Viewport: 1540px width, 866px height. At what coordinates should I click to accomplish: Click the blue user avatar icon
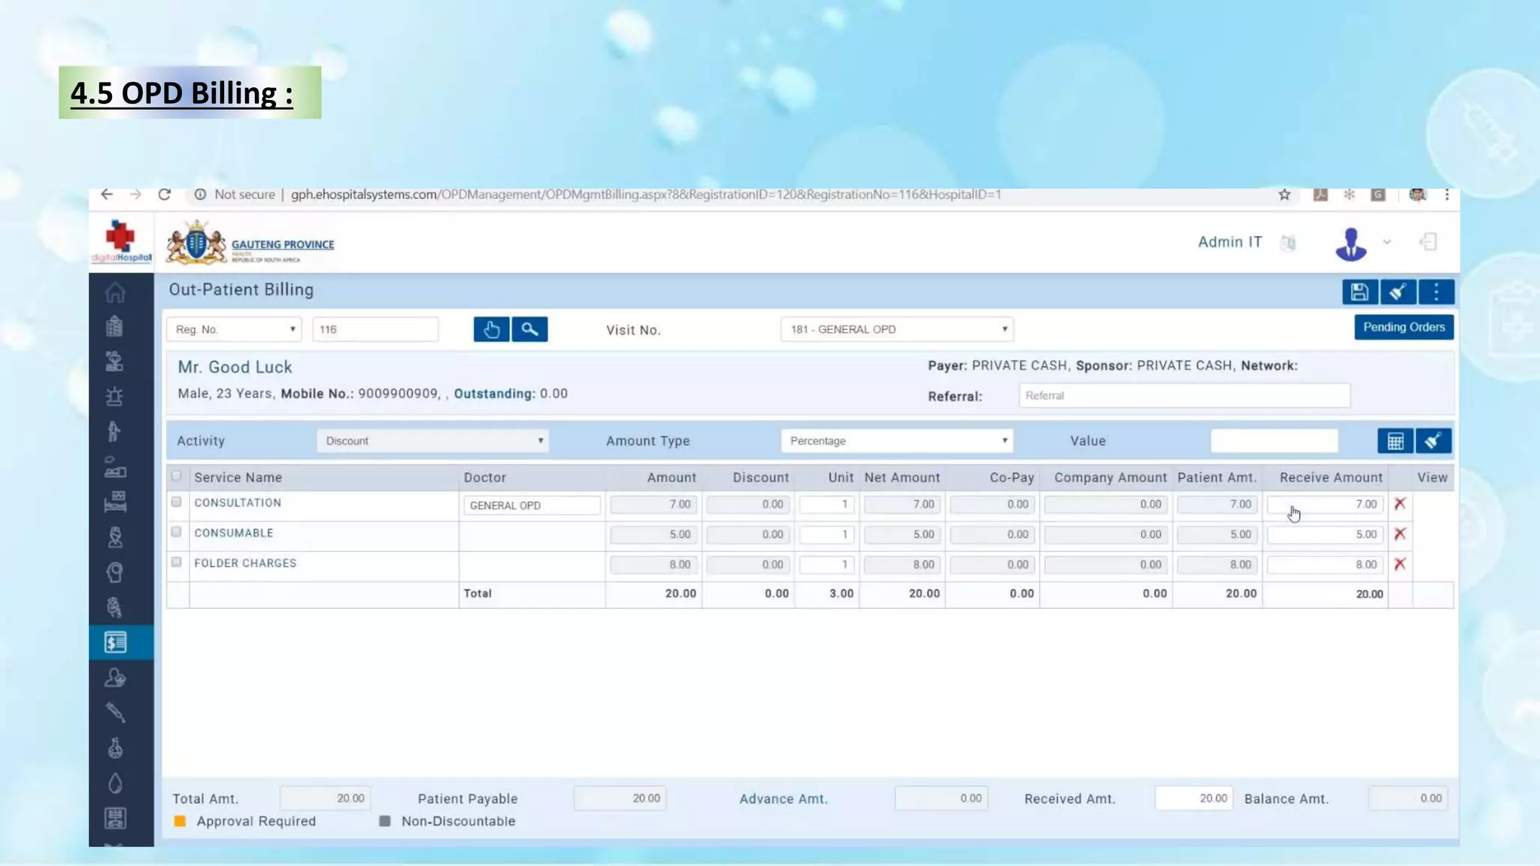(1351, 244)
